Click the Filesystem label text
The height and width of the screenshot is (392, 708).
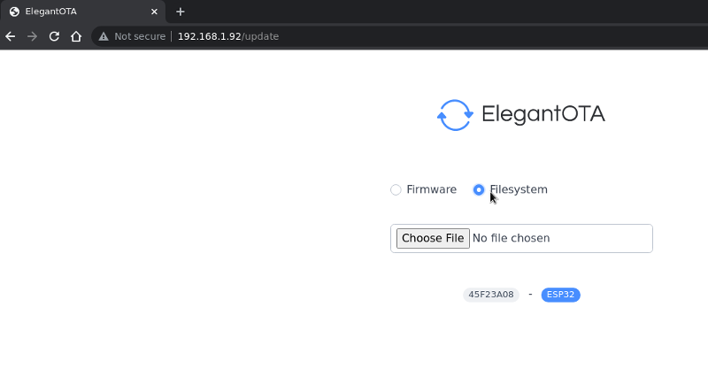click(519, 189)
